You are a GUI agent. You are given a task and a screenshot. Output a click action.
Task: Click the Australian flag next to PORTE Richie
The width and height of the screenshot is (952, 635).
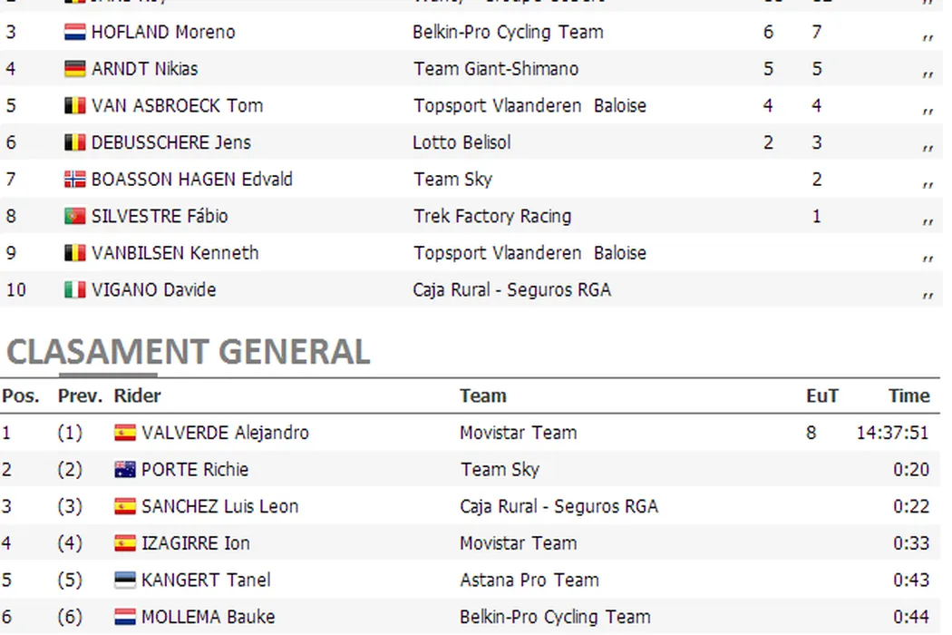pyautogui.click(x=125, y=470)
